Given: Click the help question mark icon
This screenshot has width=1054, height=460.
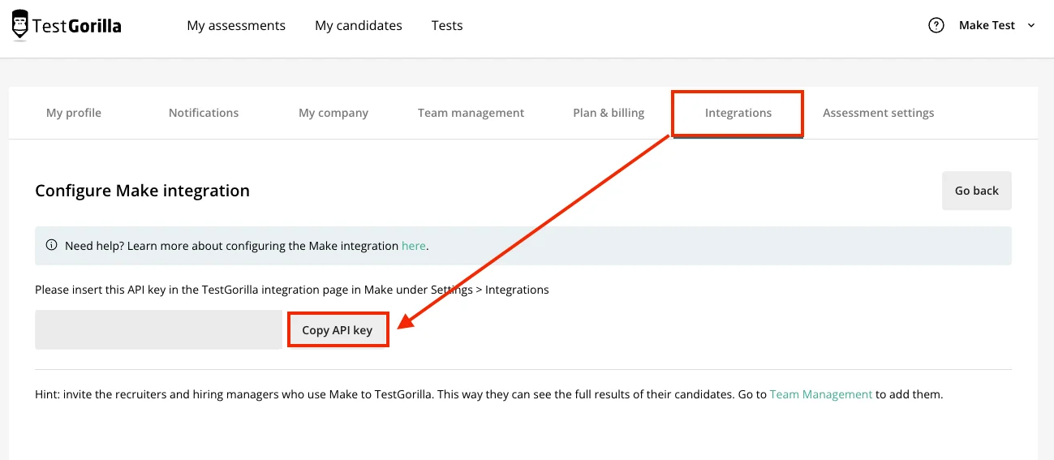Looking at the screenshot, I should point(936,25).
